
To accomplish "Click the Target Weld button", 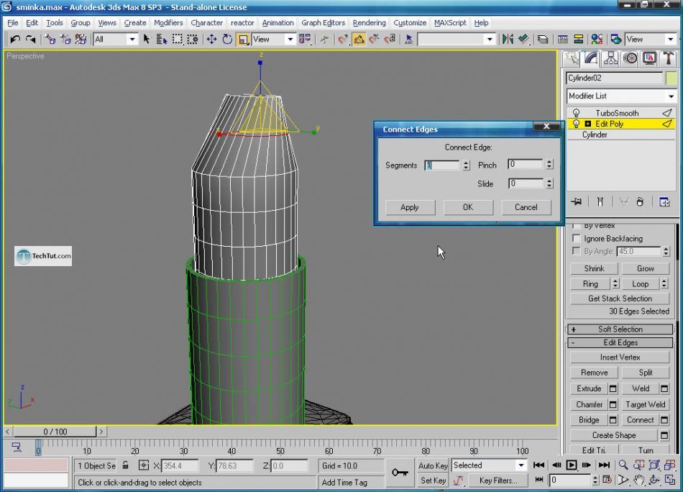I will (645, 404).
